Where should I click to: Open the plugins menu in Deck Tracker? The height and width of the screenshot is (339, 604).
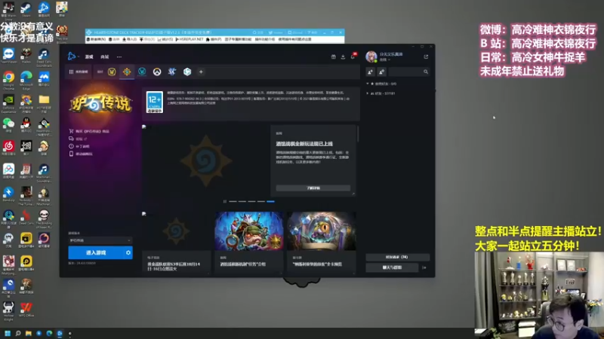click(214, 39)
